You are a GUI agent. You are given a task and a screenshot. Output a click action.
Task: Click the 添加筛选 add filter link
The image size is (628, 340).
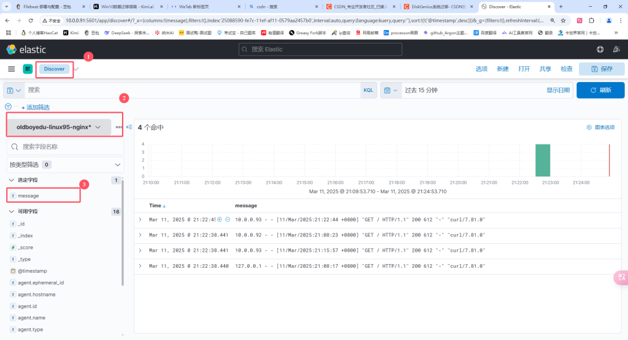(37, 108)
